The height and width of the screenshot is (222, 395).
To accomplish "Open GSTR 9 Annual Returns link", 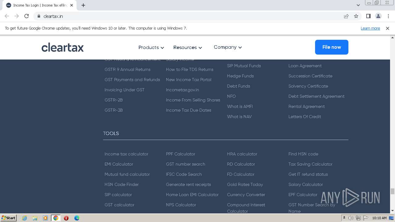I will coord(127,69).
